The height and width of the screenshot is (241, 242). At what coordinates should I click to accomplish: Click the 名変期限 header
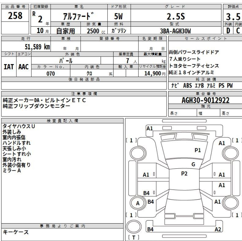153,39
